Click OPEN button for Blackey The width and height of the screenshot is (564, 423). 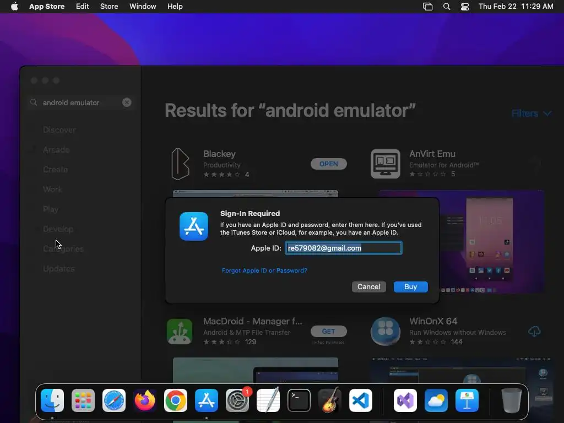(329, 164)
